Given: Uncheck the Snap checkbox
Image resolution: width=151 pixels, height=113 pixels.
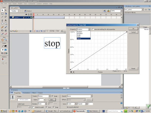Looking at the screenshot, I should pos(54,107).
